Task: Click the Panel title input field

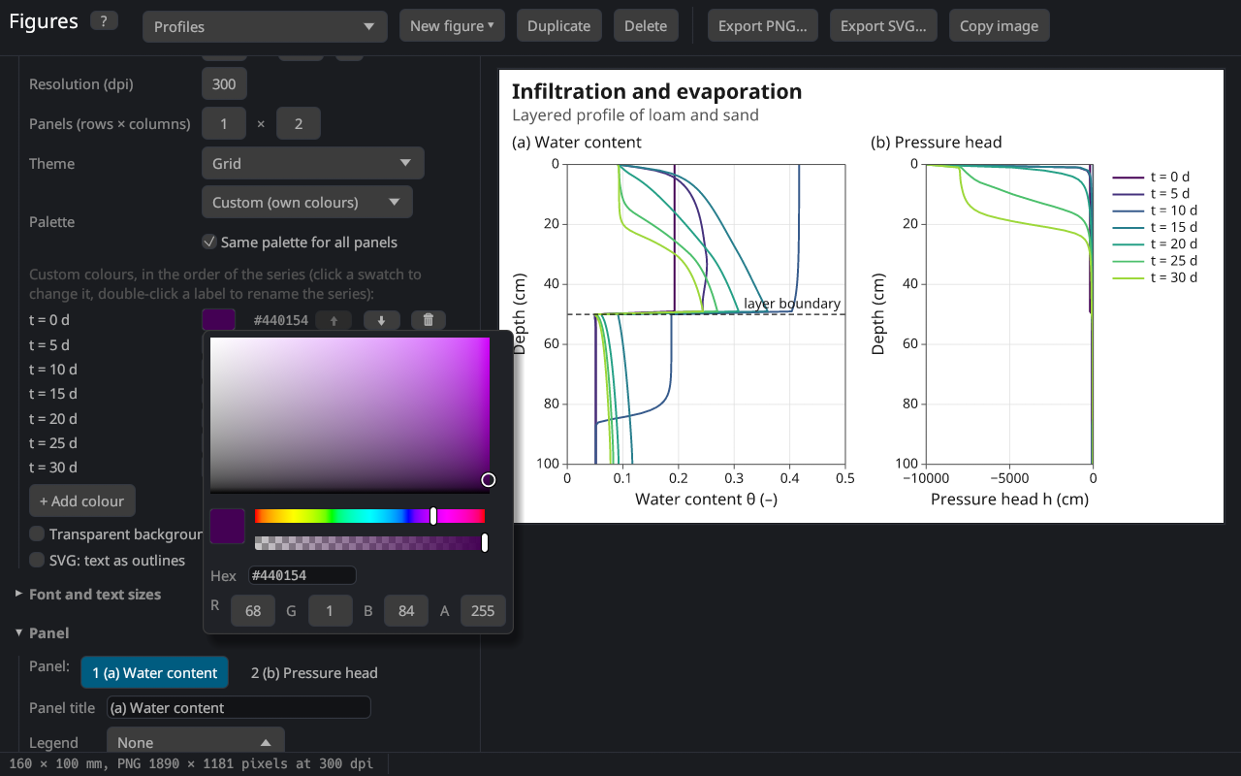Action: click(239, 707)
